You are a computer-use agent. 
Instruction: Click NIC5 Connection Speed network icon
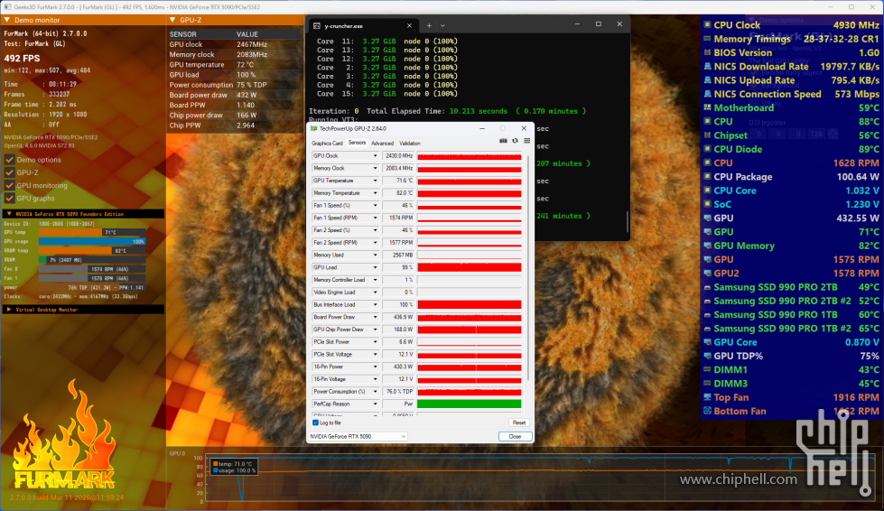point(707,94)
